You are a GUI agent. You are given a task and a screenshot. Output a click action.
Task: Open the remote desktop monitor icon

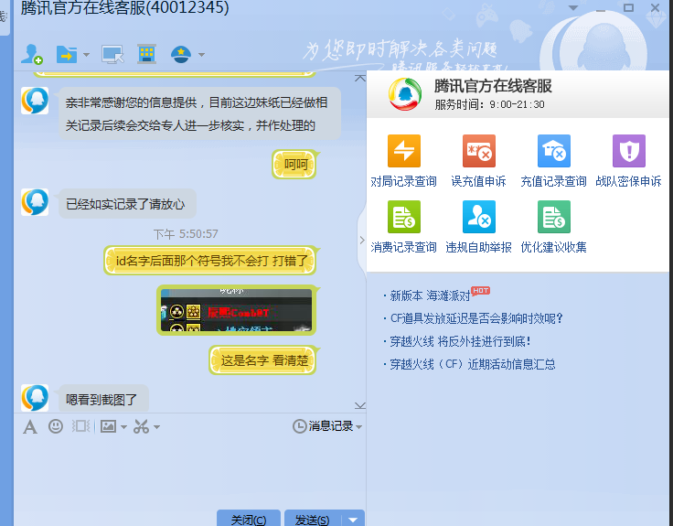[112, 55]
